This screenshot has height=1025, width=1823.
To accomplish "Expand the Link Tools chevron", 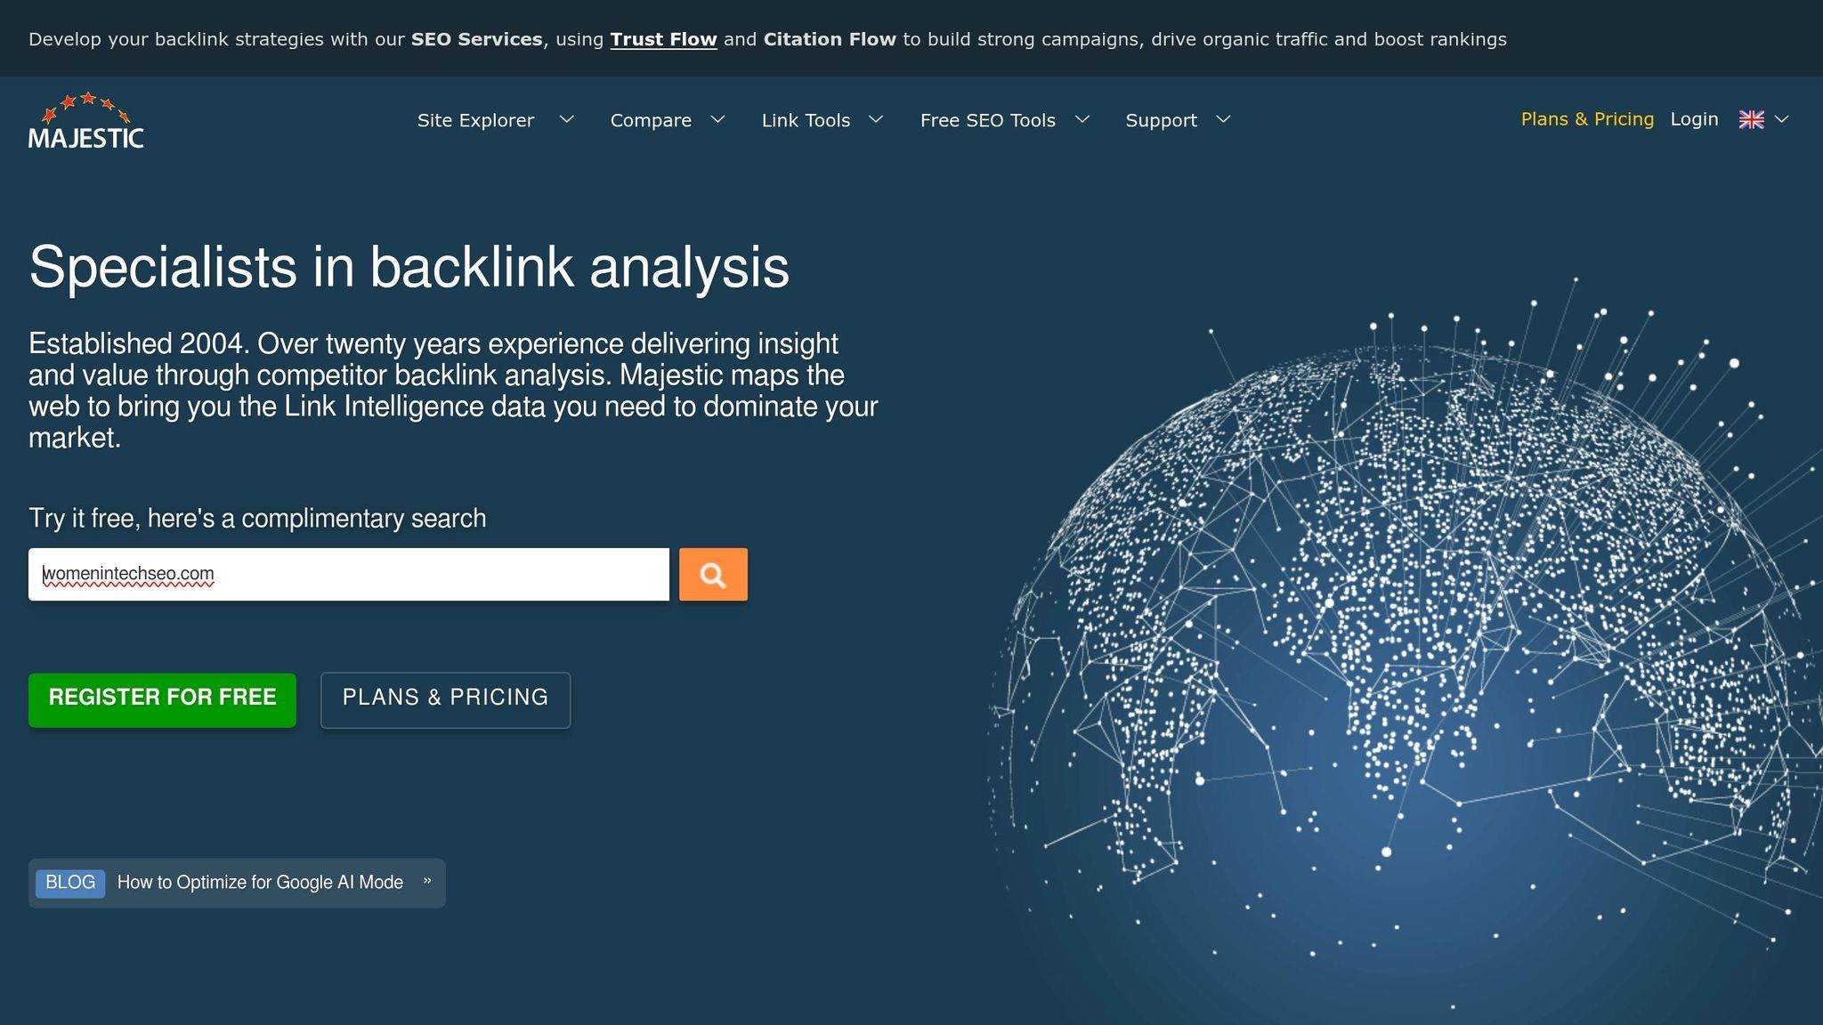I will [876, 119].
